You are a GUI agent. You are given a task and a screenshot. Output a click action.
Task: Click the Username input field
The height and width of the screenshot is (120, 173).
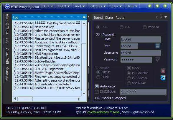141,53
